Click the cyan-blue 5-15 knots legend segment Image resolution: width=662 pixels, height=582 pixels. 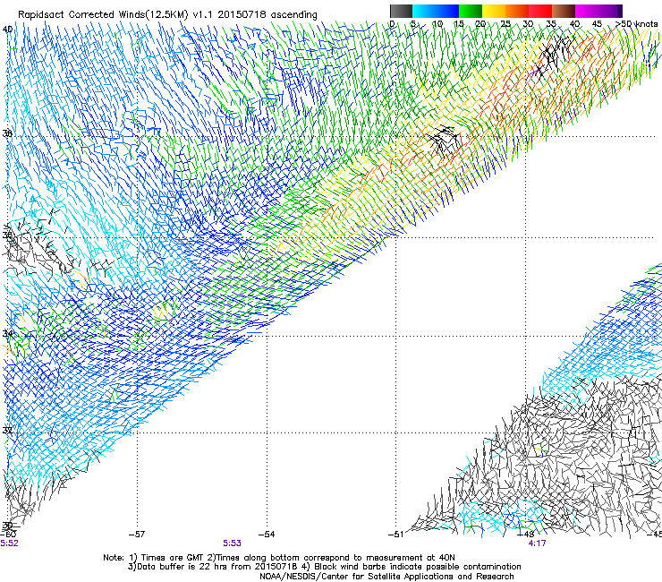tap(436, 11)
